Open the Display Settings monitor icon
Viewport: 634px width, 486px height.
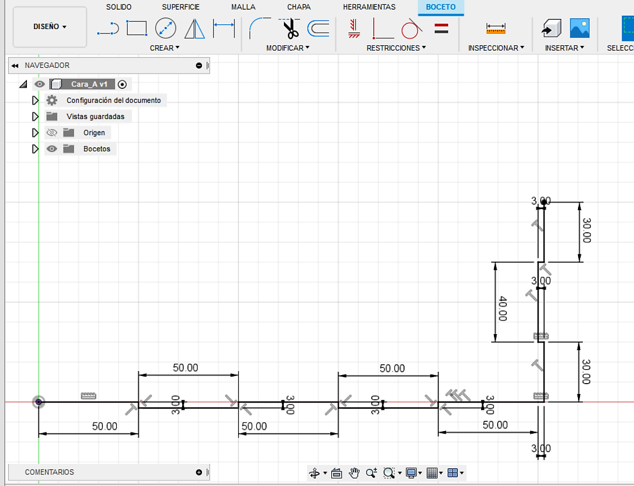point(411,473)
